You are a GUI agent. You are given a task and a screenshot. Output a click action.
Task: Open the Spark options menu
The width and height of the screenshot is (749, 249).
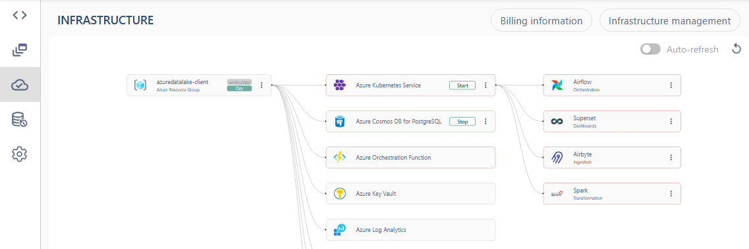coord(671,194)
